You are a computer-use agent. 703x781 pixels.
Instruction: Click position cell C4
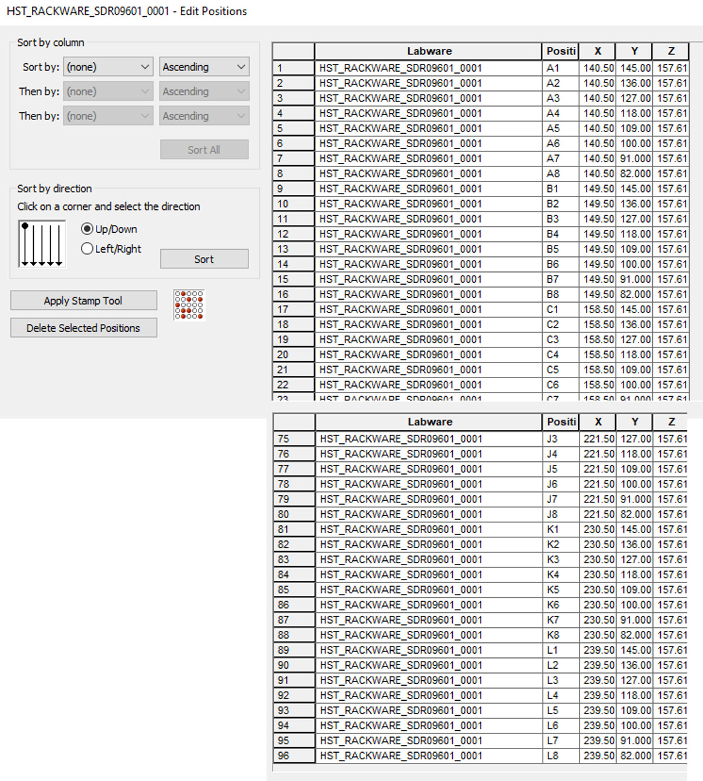tap(561, 355)
